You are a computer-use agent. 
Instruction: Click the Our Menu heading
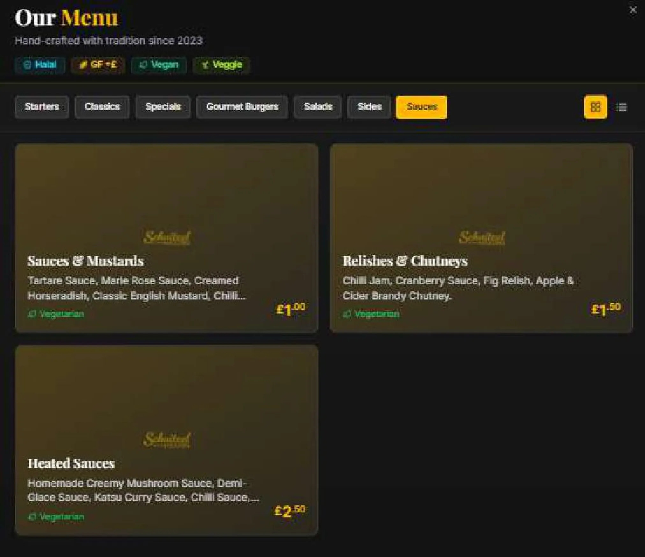[x=66, y=18]
